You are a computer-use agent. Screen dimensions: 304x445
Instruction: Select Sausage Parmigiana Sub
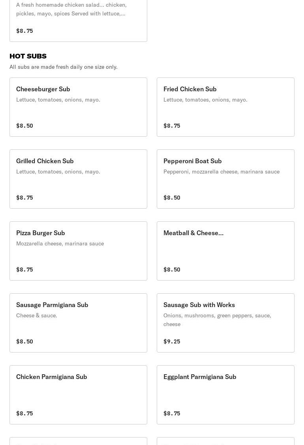click(78, 322)
